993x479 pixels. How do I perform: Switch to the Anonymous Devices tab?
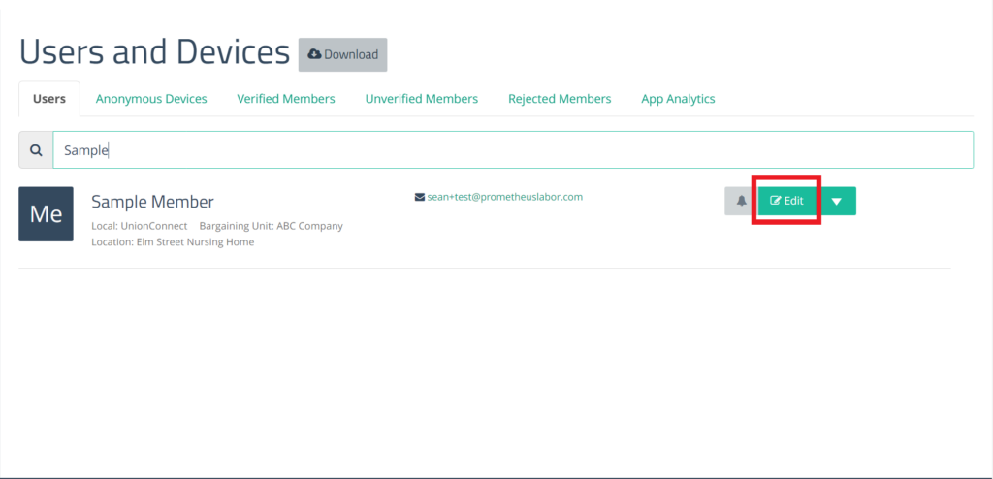coord(151,99)
